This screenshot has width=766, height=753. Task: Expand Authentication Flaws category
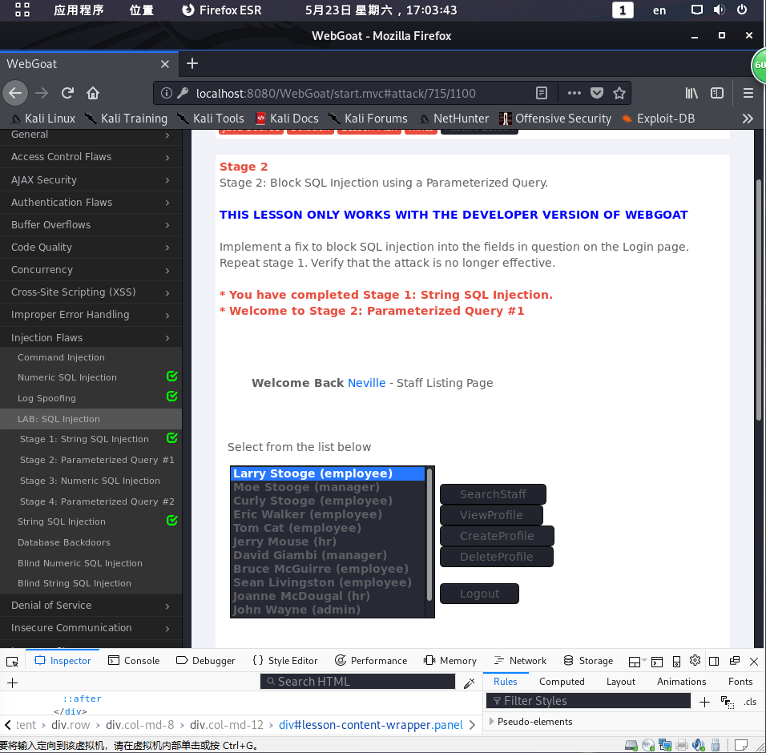pos(91,202)
